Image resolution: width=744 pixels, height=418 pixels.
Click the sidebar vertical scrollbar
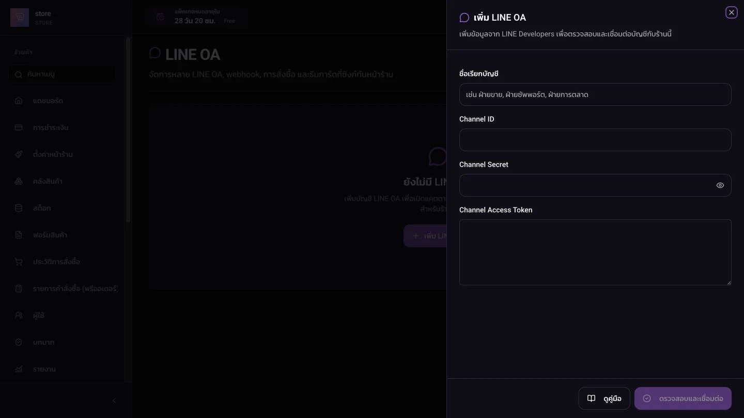128,129
